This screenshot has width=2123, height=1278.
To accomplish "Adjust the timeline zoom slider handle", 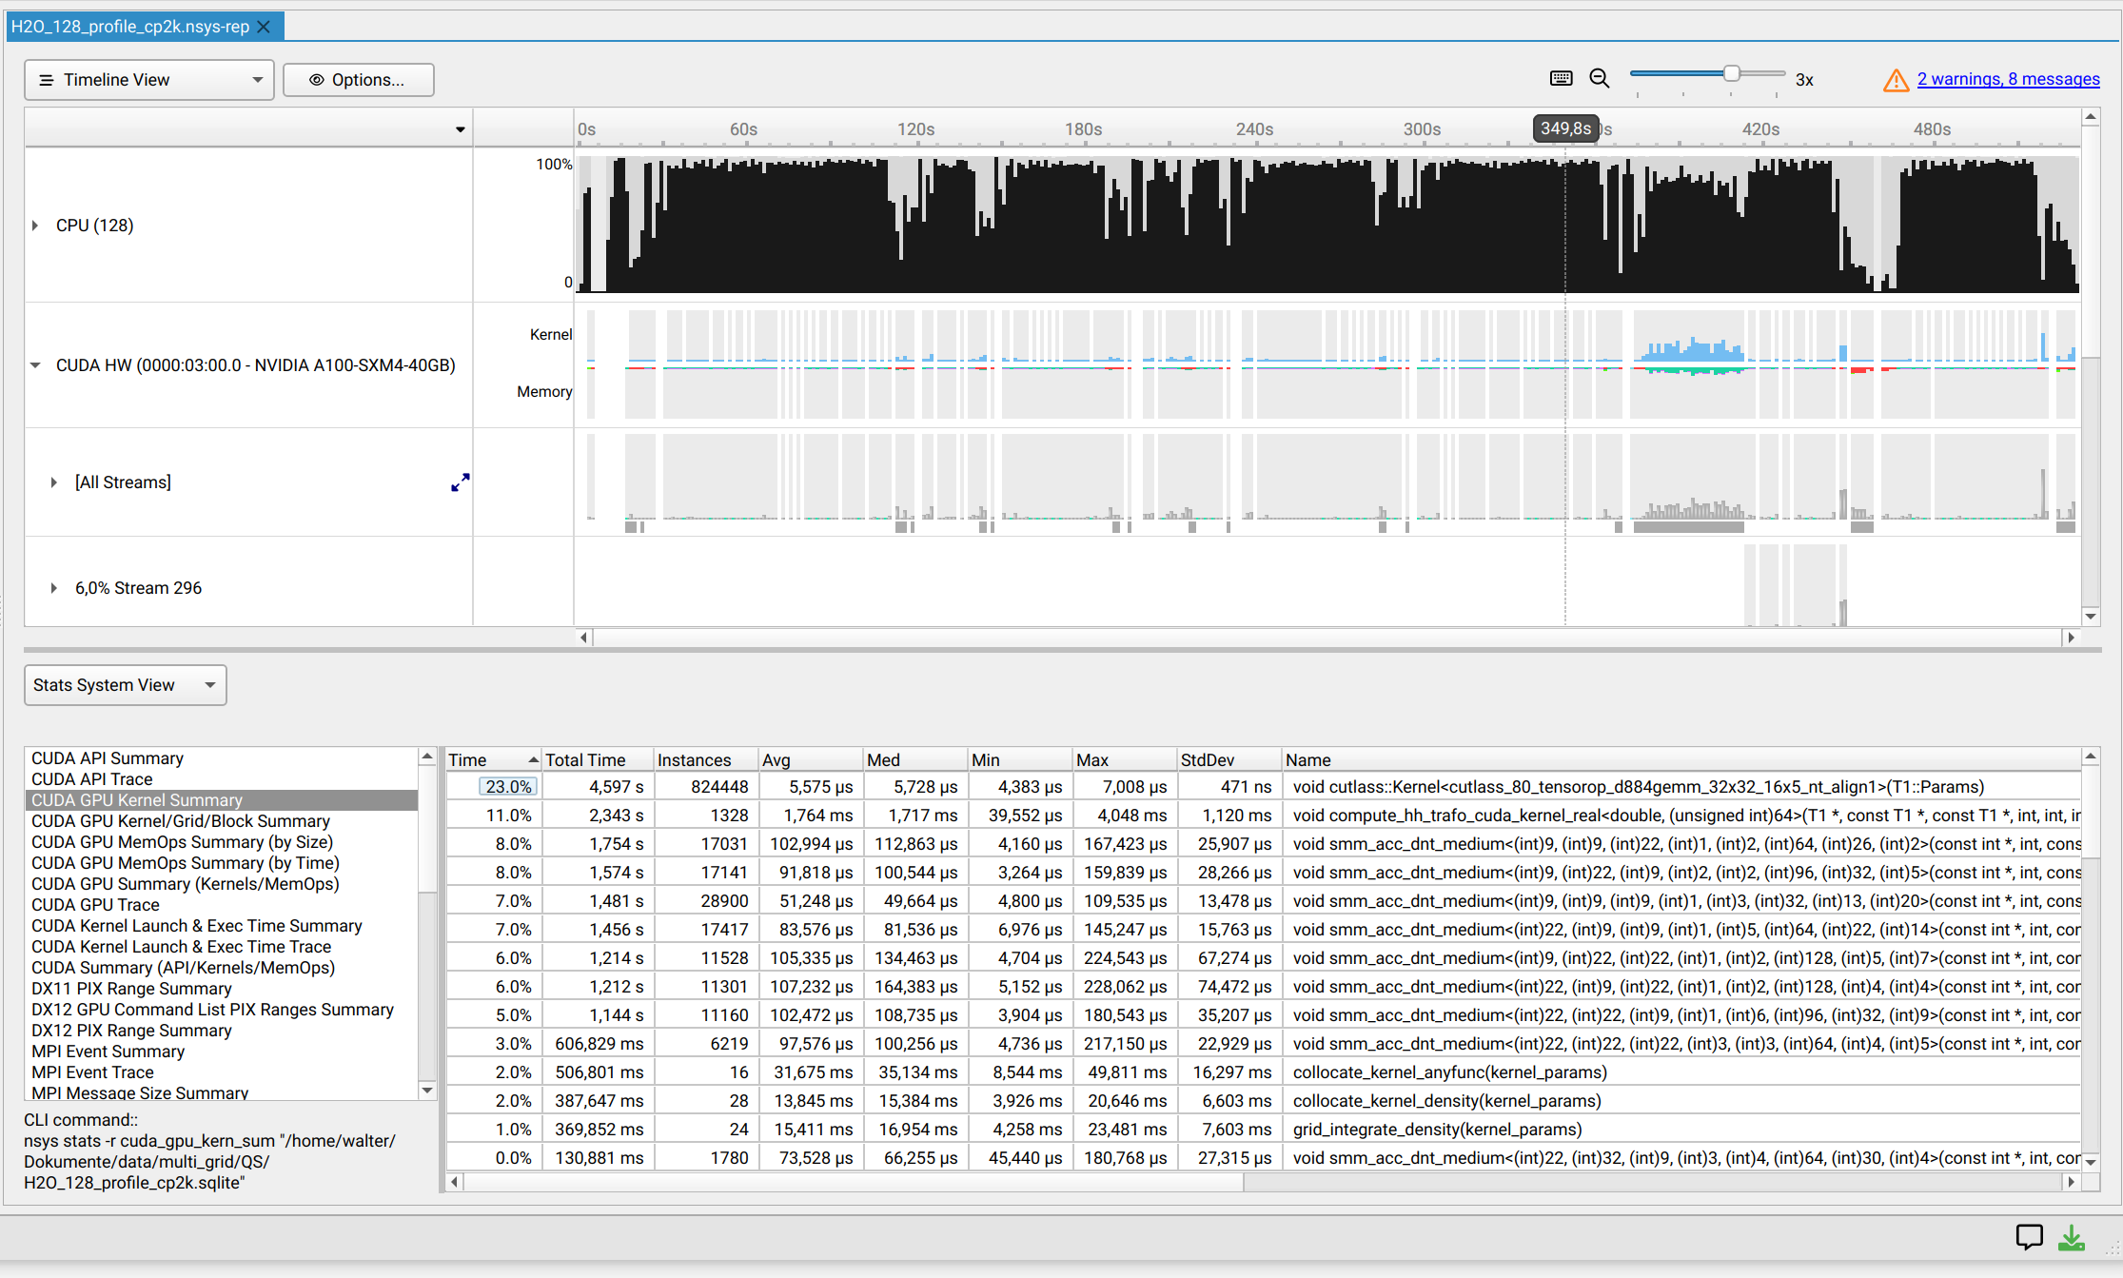I will 1731,73.
